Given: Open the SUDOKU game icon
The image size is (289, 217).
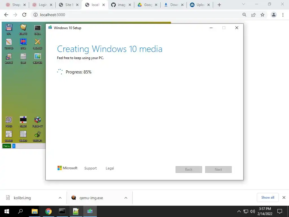Looking at the screenshot, I should (9, 134).
